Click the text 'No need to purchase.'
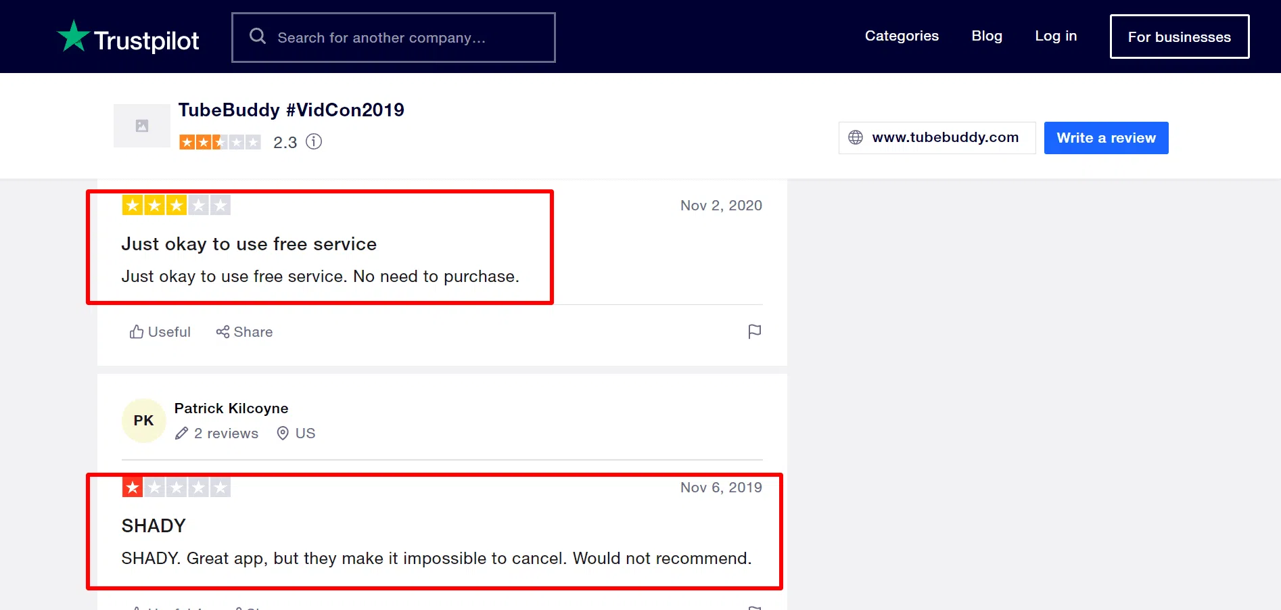The image size is (1281, 610). tap(436, 277)
